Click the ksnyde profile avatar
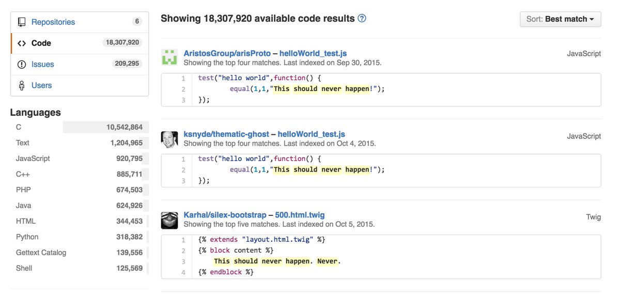Viewport: 620px width, 296px height. point(169,139)
